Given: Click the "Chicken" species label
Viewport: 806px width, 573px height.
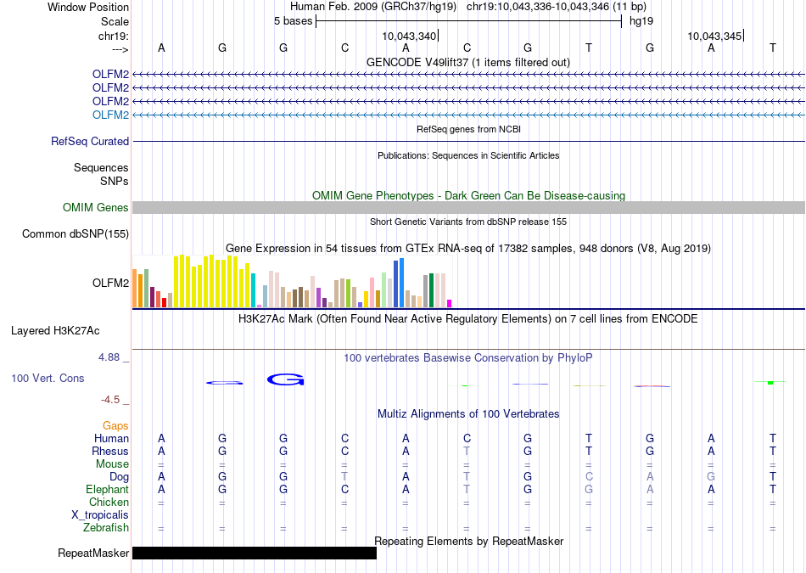Looking at the screenshot, I should (x=109, y=502).
